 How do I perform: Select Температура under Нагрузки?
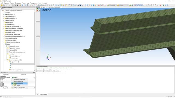click(14, 58)
